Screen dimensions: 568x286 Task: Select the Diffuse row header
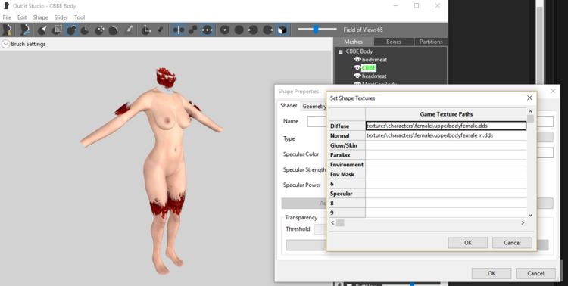[347, 126]
